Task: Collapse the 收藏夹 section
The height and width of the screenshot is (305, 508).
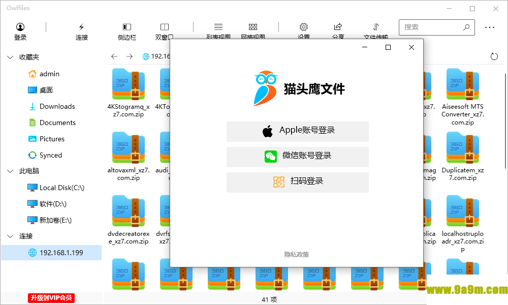Action: 10,57
